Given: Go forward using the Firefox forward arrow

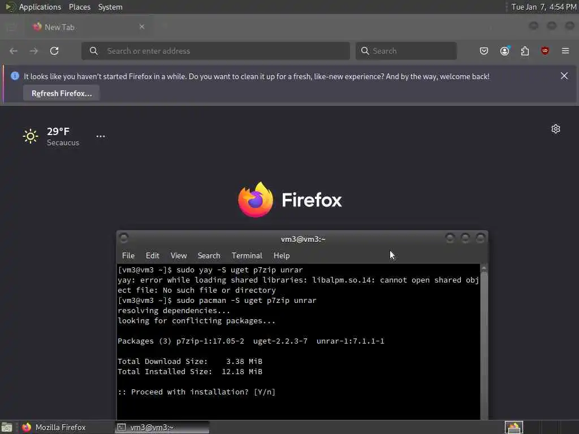Looking at the screenshot, I should pos(34,51).
